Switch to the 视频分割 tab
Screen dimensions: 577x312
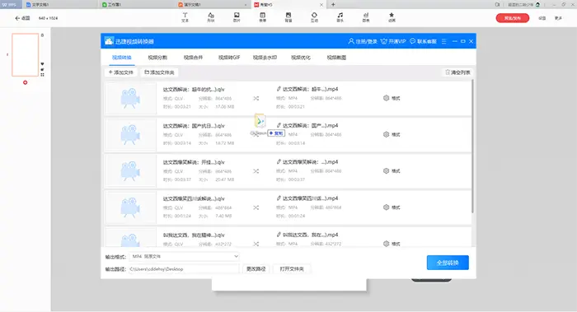(x=157, y=58)
